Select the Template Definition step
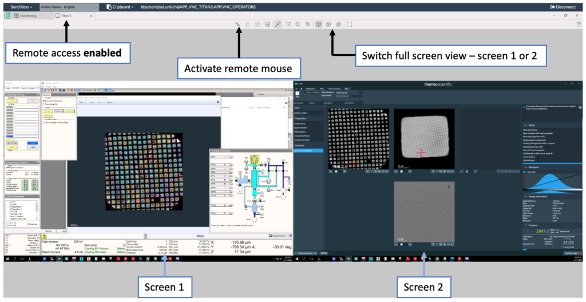This screenshot has height=302, width=586. 308,136
